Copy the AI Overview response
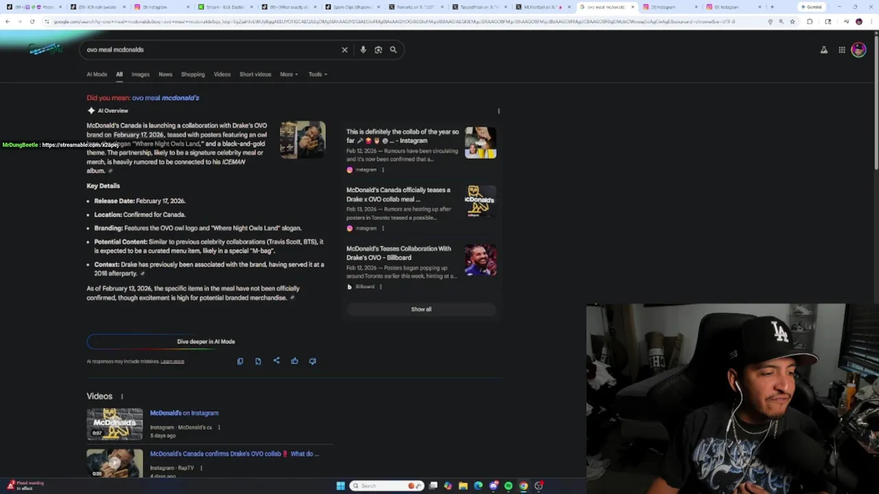 click(x=240, y=361)
